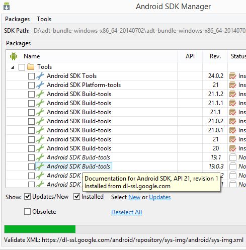Check Build-tools 21.1.1 checkbox

click(x=31, y=103)
